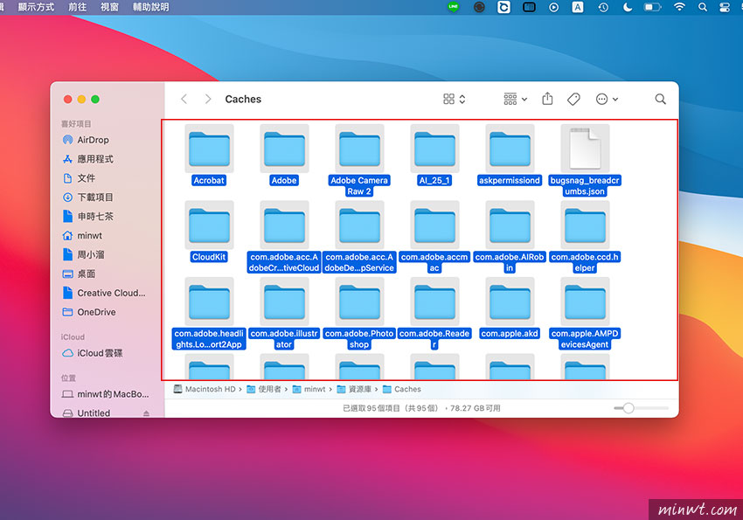The width and height of the screenshot is (743, 520).
Task: Select the Adobe Camera Raw 2 folder
Action: pos(359,160)
